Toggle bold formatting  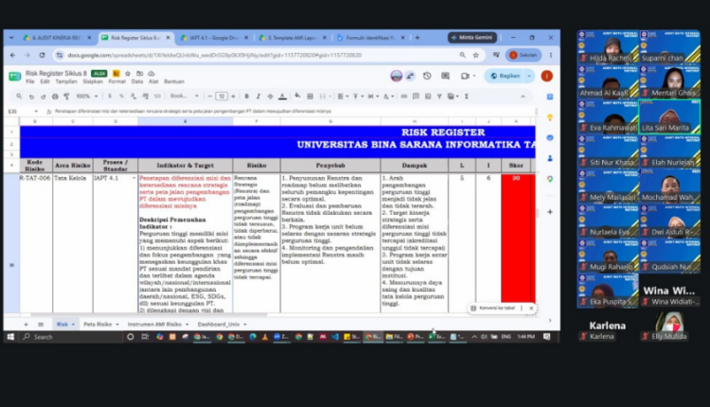click(247, 97)
